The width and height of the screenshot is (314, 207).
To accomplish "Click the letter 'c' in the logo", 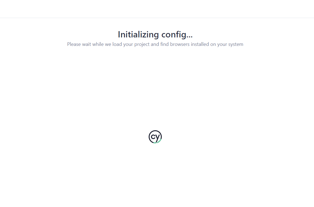I will (x=153, y=137).
